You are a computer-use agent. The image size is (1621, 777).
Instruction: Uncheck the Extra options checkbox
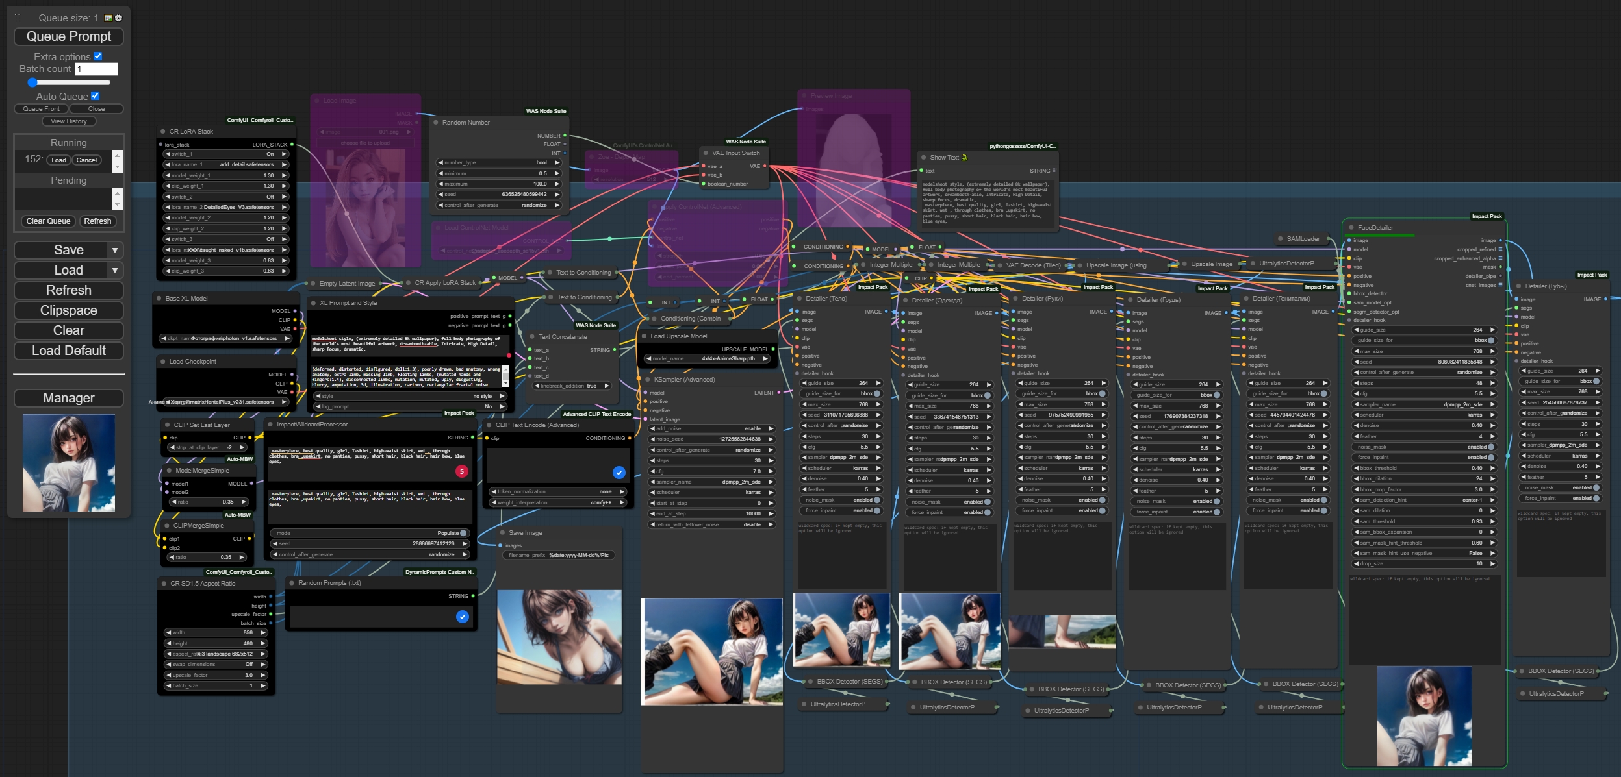pos(97,56)
